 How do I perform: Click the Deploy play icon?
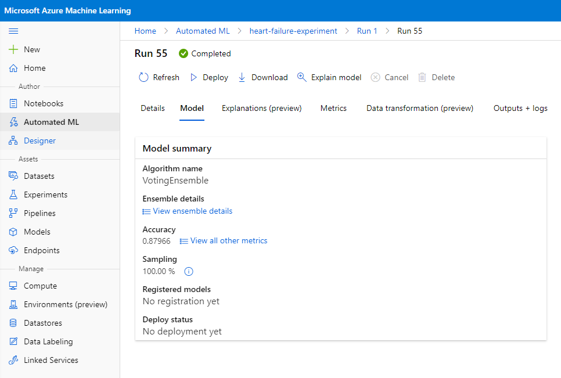click(x=194, y=77)
